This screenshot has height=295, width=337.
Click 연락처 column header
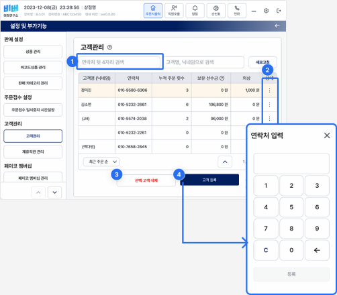tap(134, 78)
